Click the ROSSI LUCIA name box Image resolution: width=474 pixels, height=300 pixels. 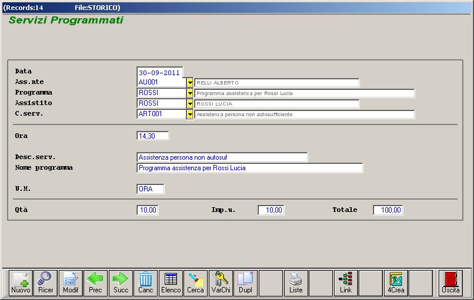[x=277, y=104]
